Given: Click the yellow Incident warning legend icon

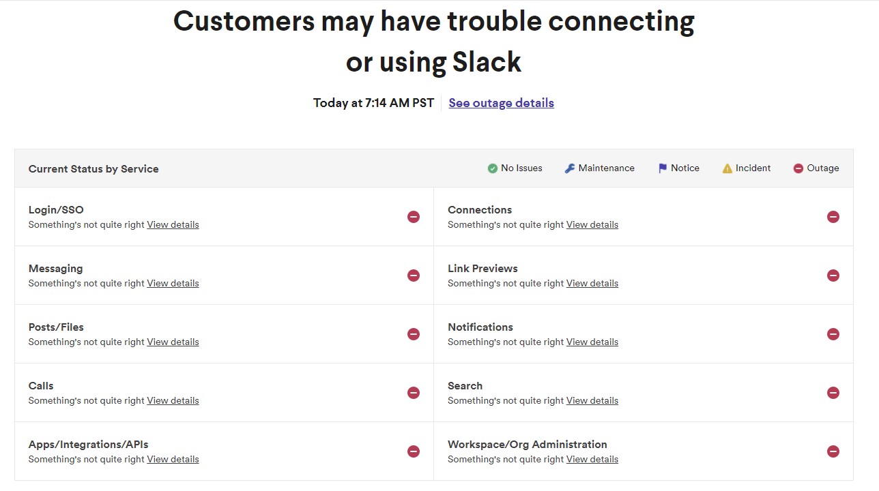Looking at the screenshot, I should coord(727,168).
